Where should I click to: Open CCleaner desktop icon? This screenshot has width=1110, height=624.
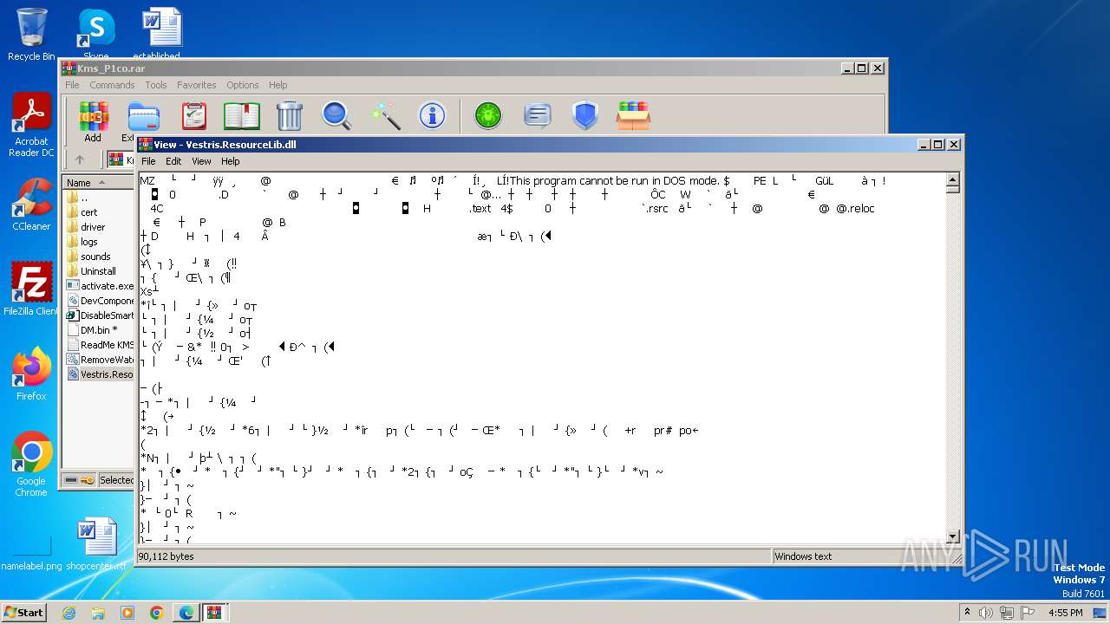coord(31,205)
